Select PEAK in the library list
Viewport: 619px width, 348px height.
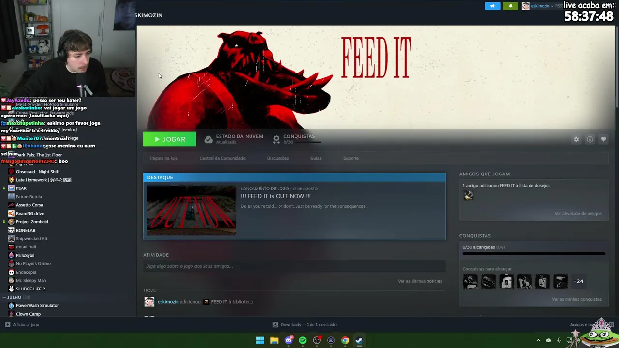21,188
